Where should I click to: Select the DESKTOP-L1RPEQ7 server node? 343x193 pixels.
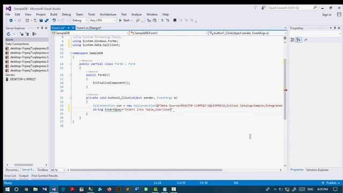pyautogui.click(x=23, y=79)
